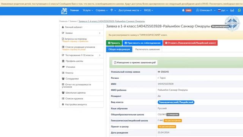Click PDF file icon of Извещение

[x=115, y=62]
